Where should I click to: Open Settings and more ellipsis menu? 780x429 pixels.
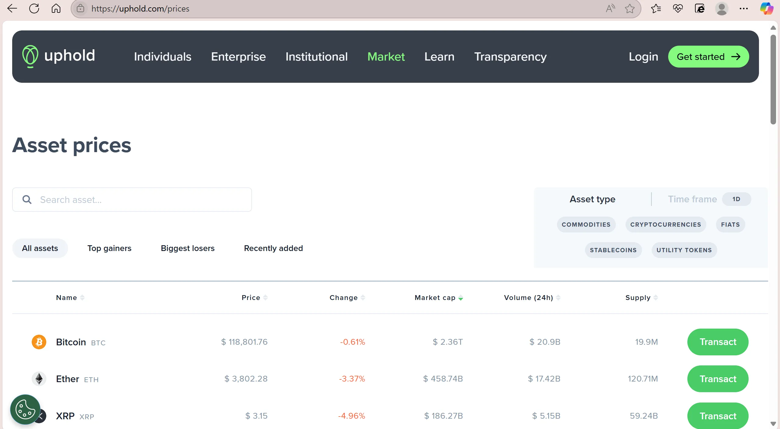point(743,9)
